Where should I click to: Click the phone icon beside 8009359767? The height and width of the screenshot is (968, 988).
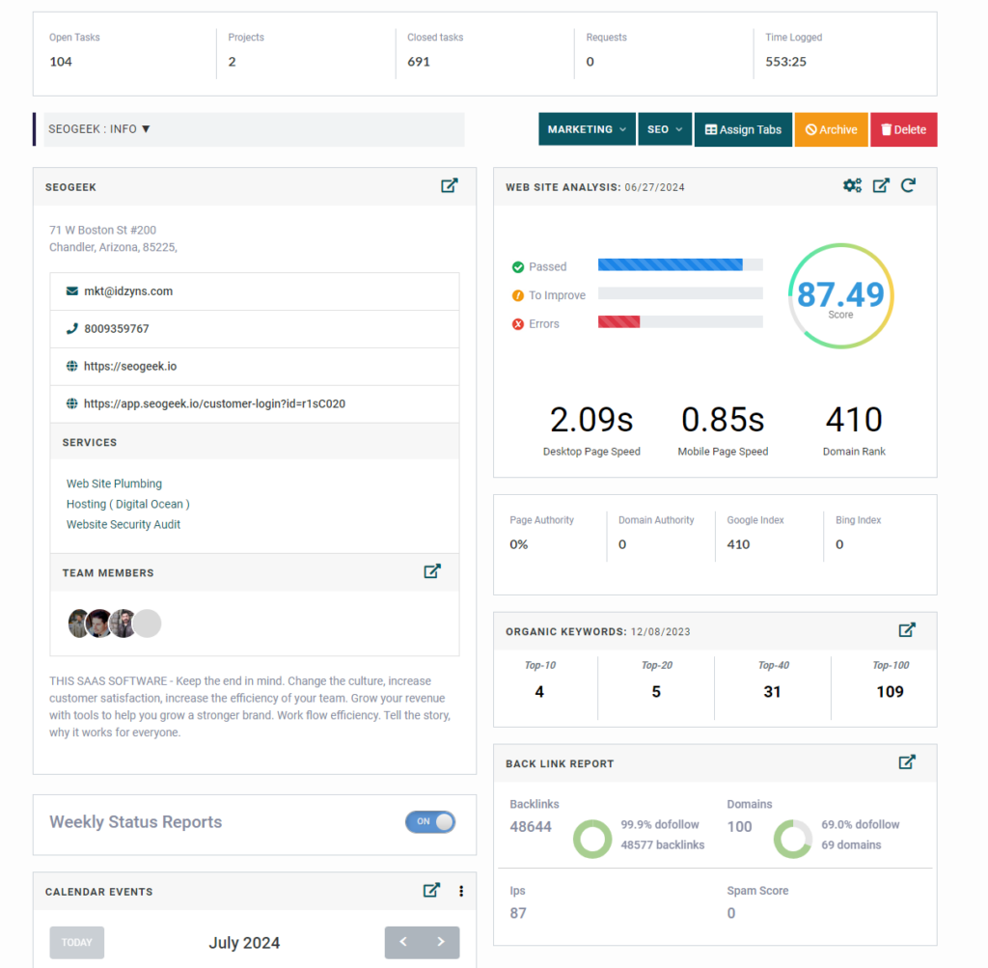point(72,328)
